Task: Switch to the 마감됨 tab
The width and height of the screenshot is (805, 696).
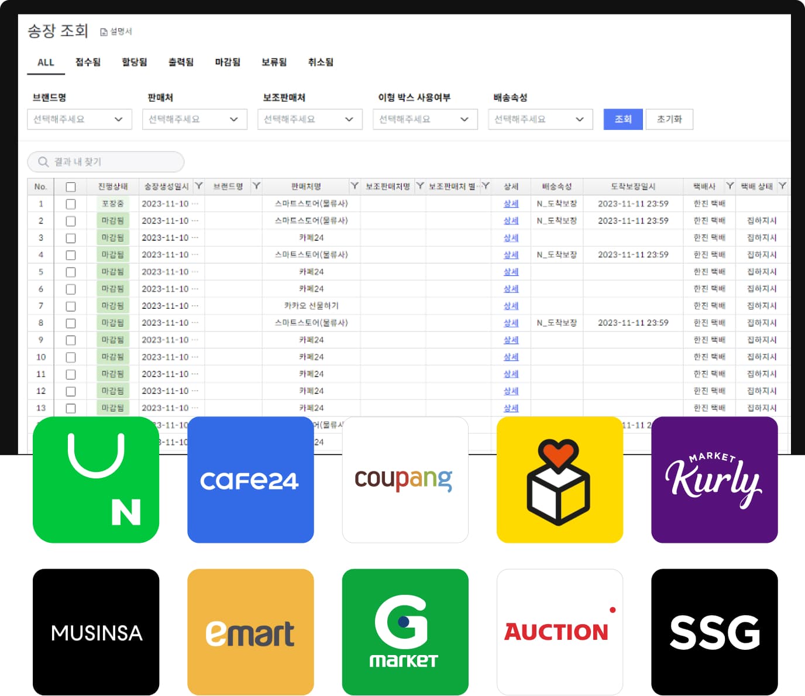Action: pos(228,62)
